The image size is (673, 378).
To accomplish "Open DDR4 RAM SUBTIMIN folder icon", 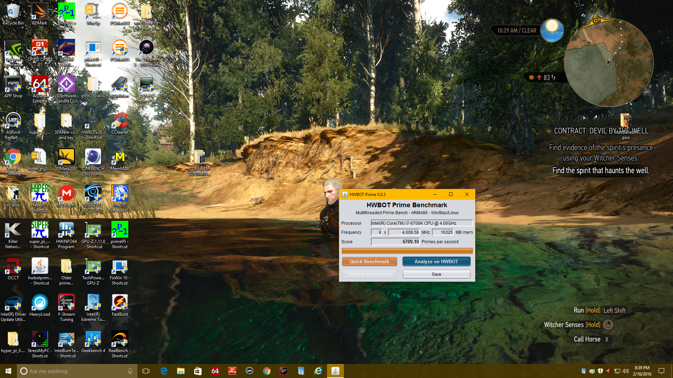I will pos(199,163).
